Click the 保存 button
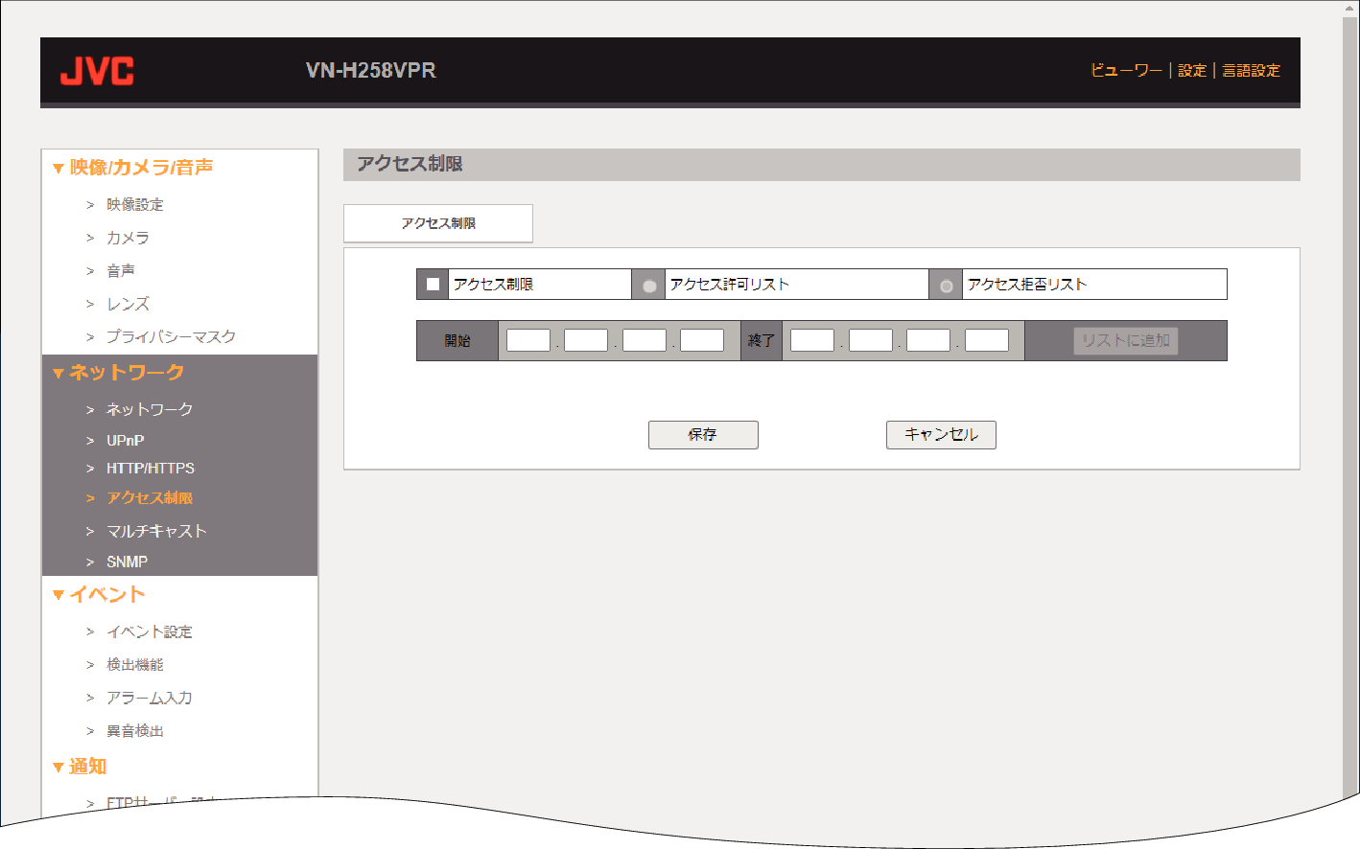Screen dimensions: 1360x849 703,435
